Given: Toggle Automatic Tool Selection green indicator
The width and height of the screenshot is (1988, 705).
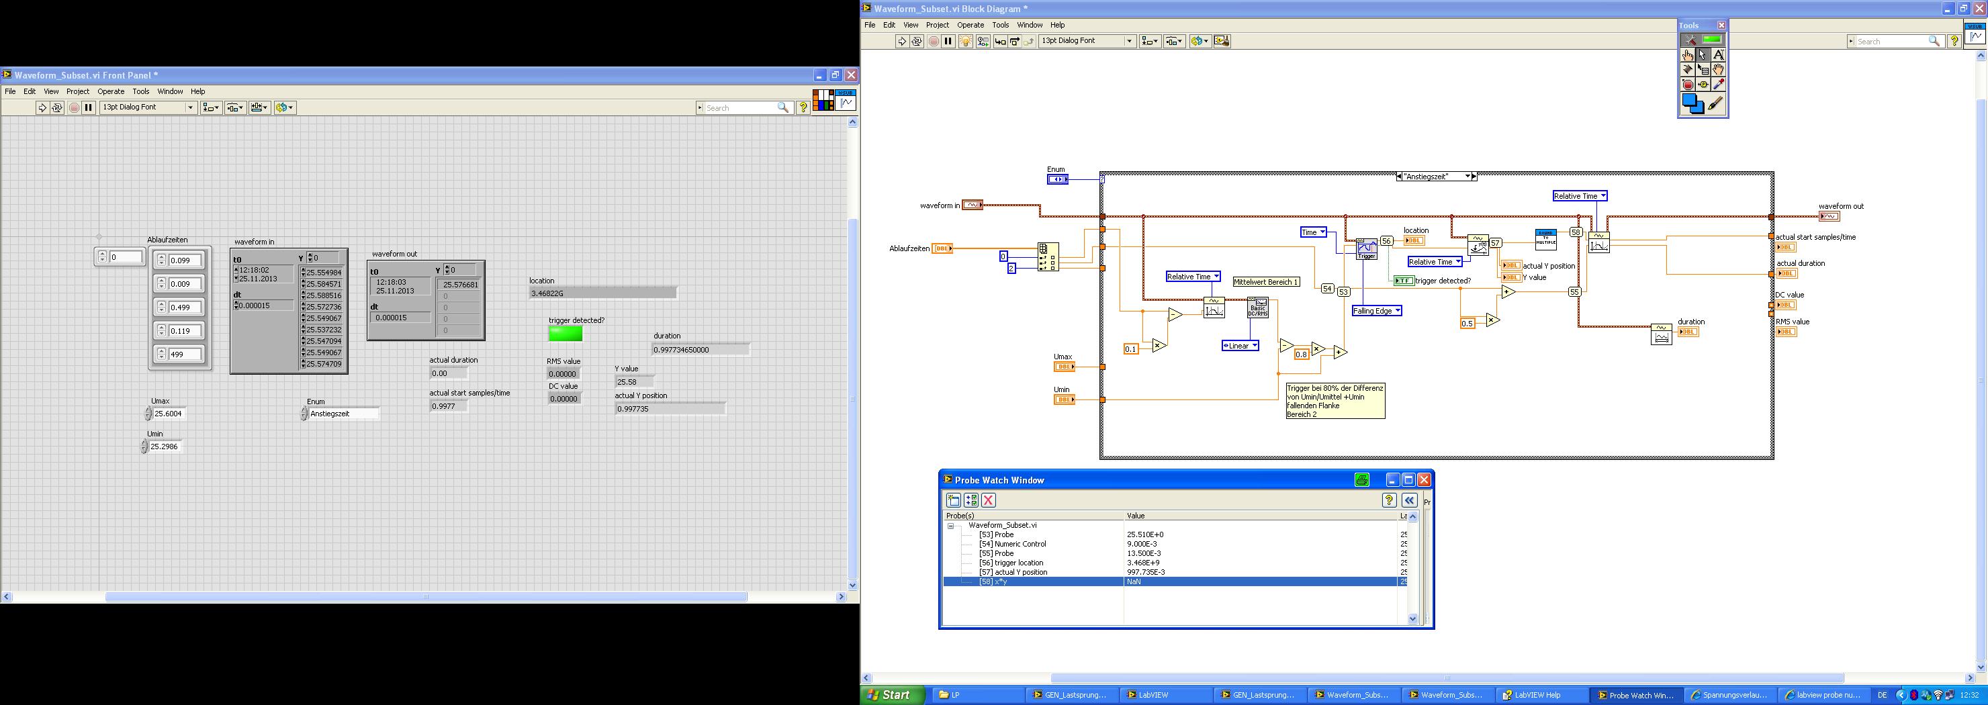Looking at the screenshot, I should point(1712,40).
